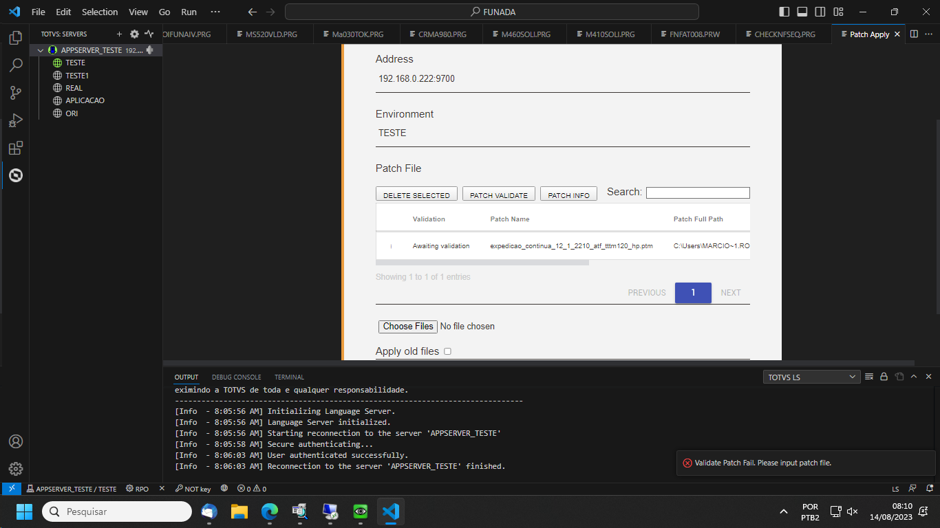Open the TOTVS LS output channel dropdown
The image size is (940, 528).
click(x=811, y=377)
